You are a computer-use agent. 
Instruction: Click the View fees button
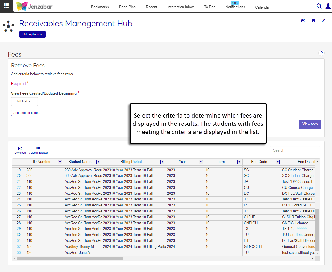(x=310, y=124)
